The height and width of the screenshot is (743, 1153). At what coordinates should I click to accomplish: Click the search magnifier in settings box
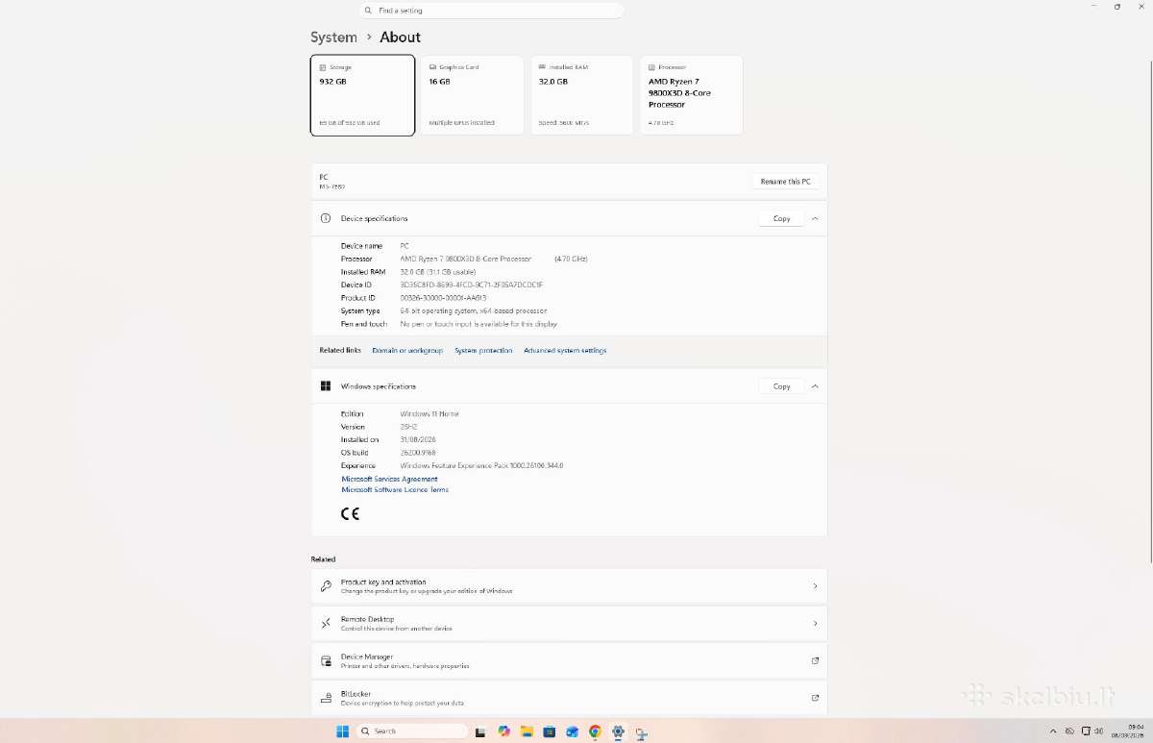coord(369,10)
